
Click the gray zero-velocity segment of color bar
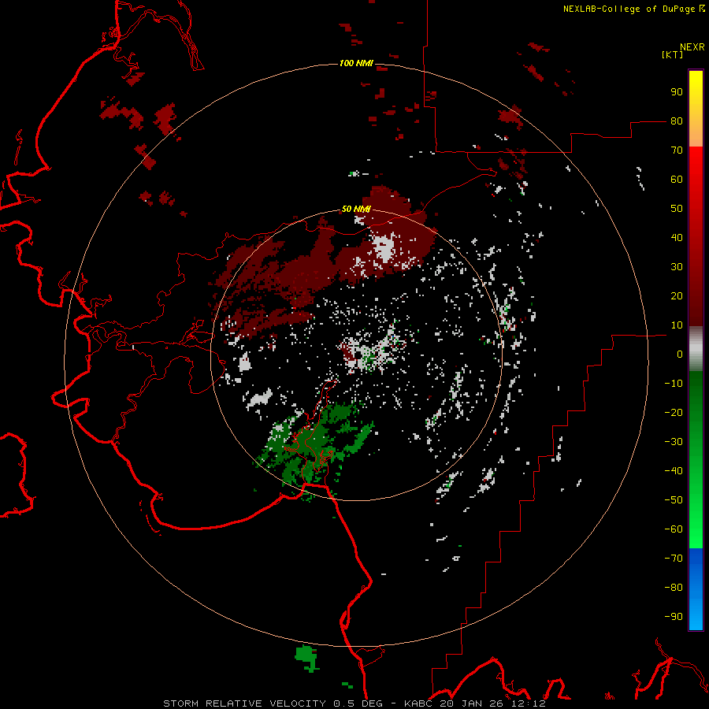696,349
